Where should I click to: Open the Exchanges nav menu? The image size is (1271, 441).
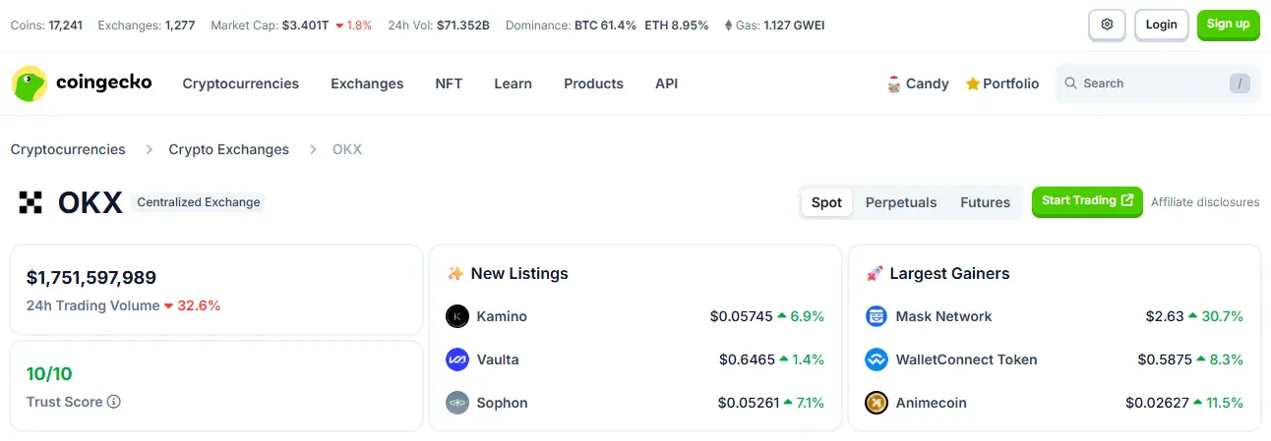coord(367,83)
